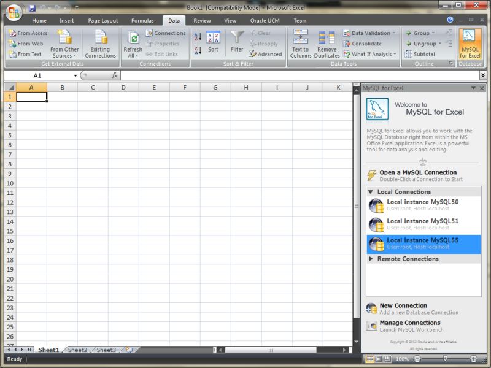Select the Text to Columns tool
This screenshot has width=491, height=368.
[x=300, y=43]
